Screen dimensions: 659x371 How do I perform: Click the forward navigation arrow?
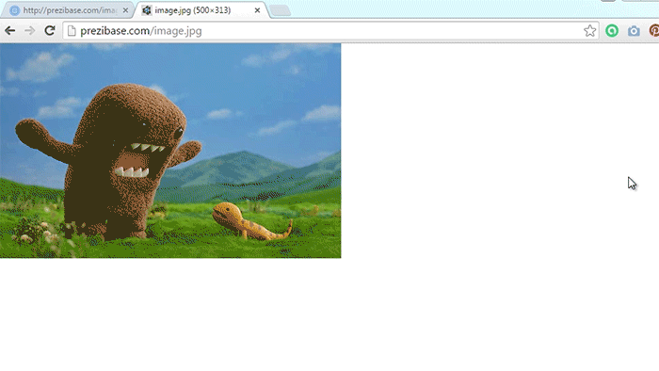point(29,31)
